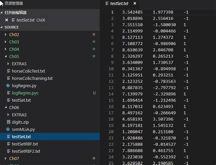
Task: Click file icon of testSetRBF.txt
Action: click(x=9, y=144)
